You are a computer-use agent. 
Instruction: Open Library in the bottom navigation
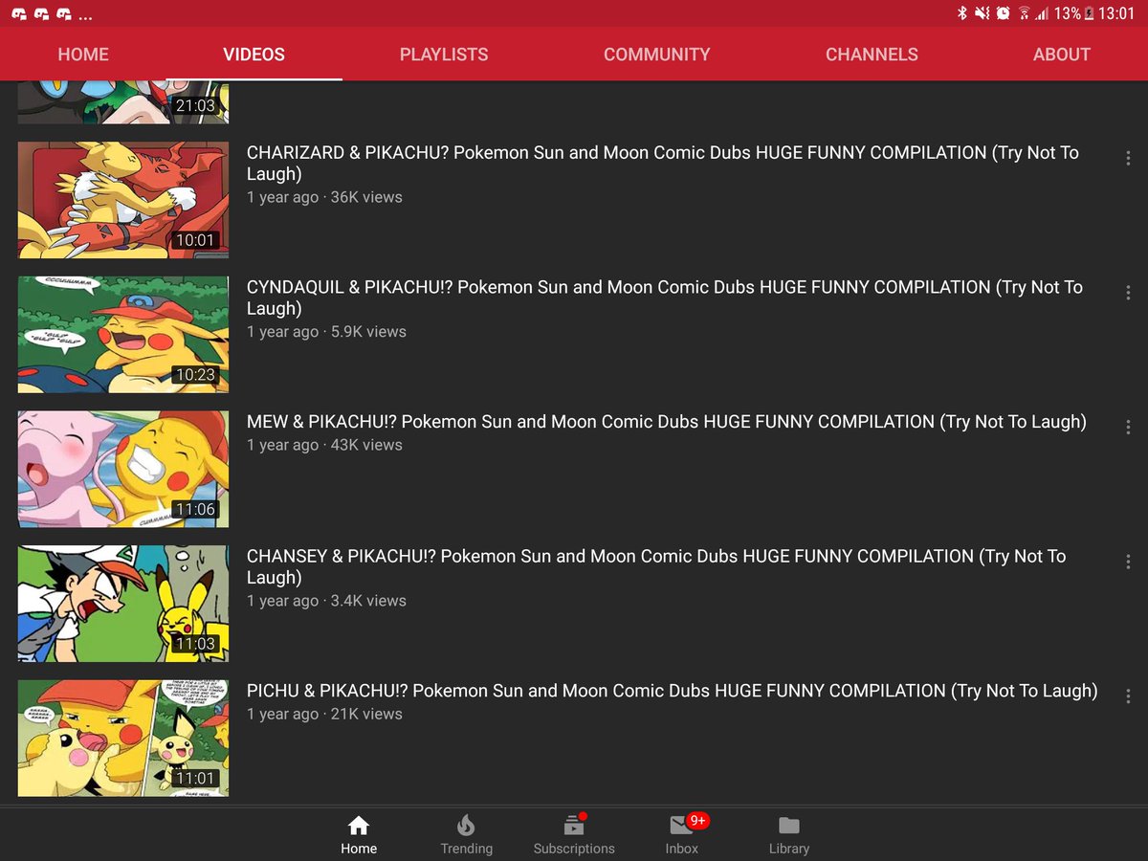click(789, 834)
